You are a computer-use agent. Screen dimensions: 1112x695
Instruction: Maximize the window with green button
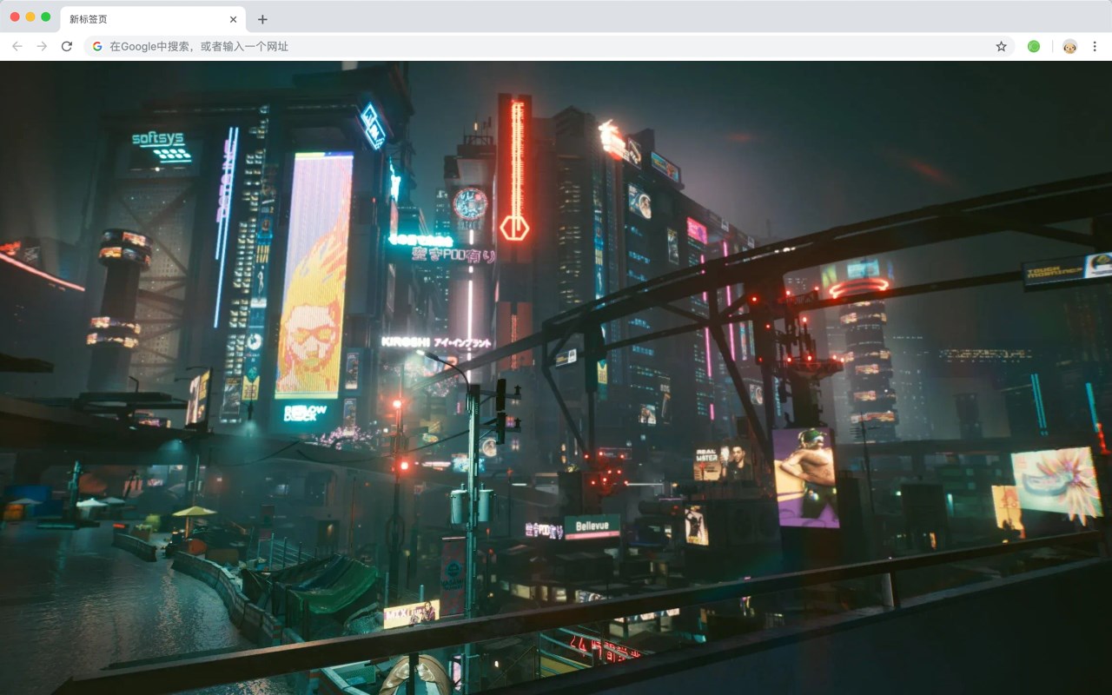(46, 17)
